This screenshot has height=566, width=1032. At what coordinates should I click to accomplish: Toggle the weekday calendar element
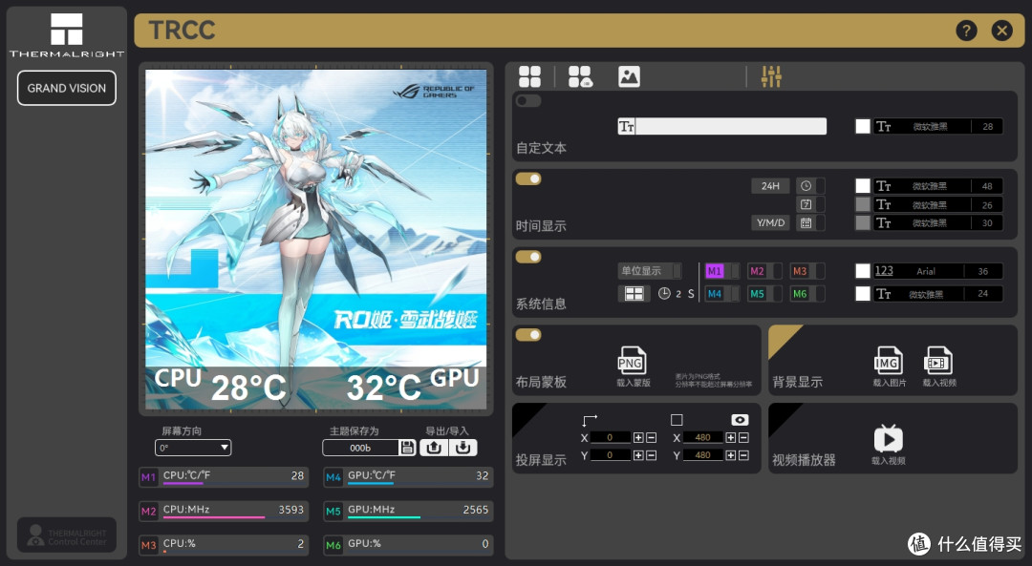point(810,204)
